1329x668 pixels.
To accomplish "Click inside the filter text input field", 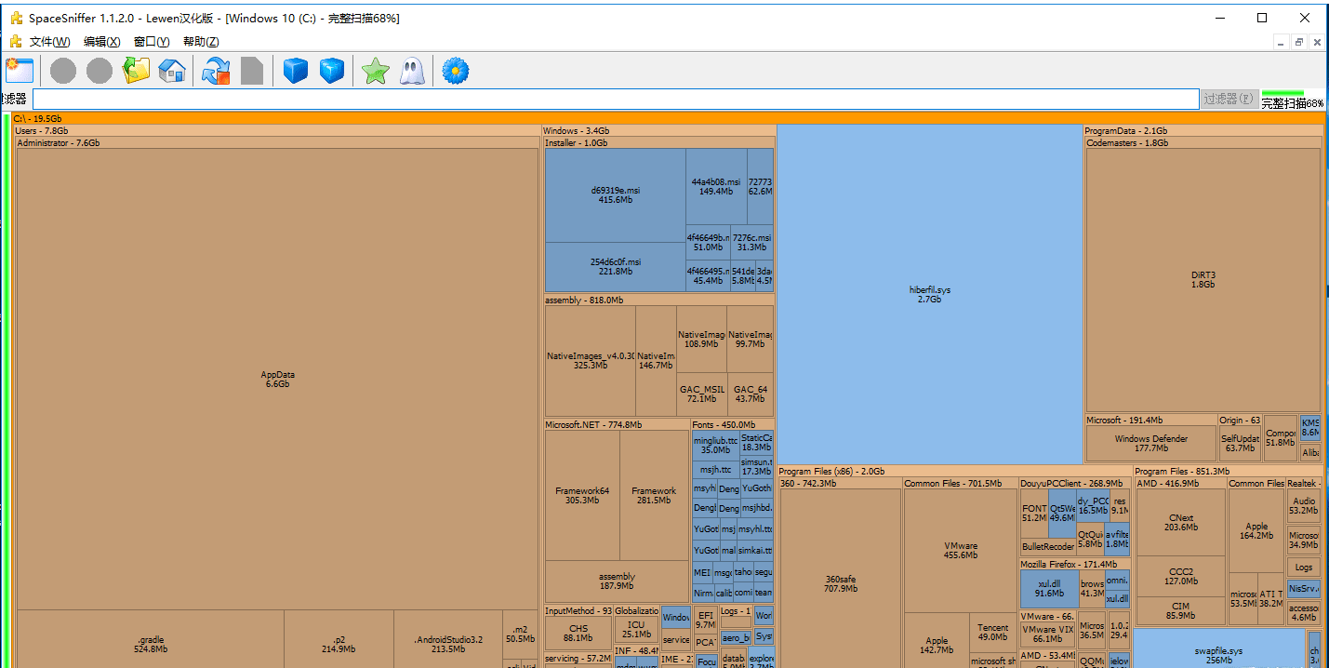I will [x=616, y=100].
